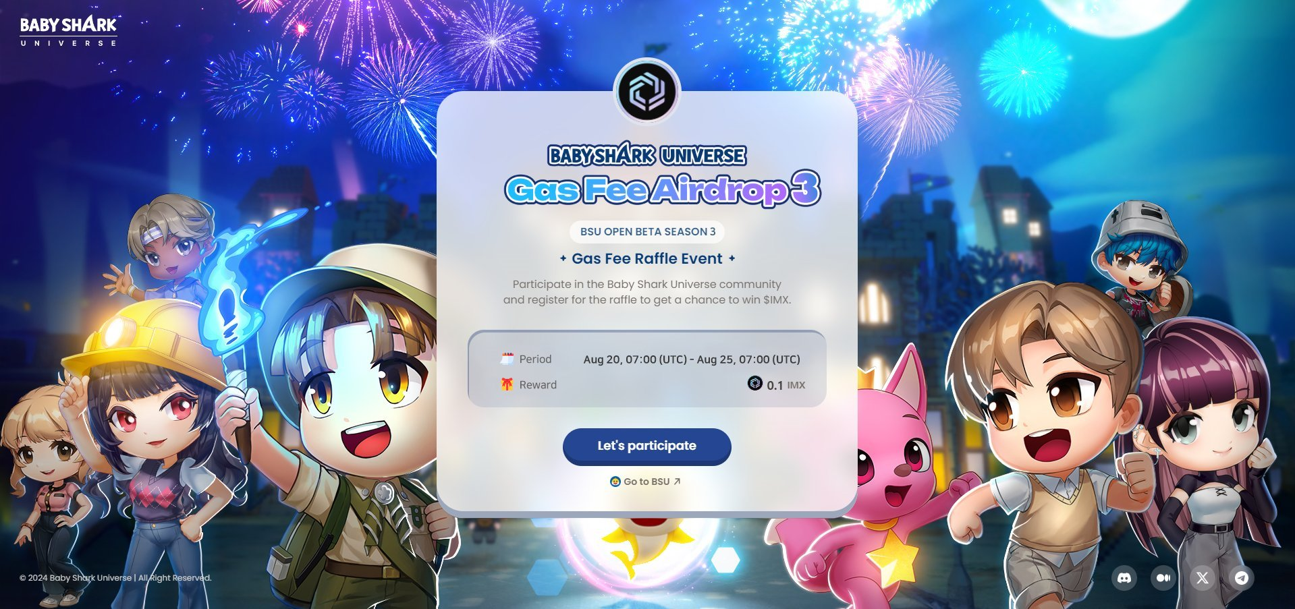Open the Discord community icon
Viewport: 1295px width, 609px height.
pos(1124,578)
